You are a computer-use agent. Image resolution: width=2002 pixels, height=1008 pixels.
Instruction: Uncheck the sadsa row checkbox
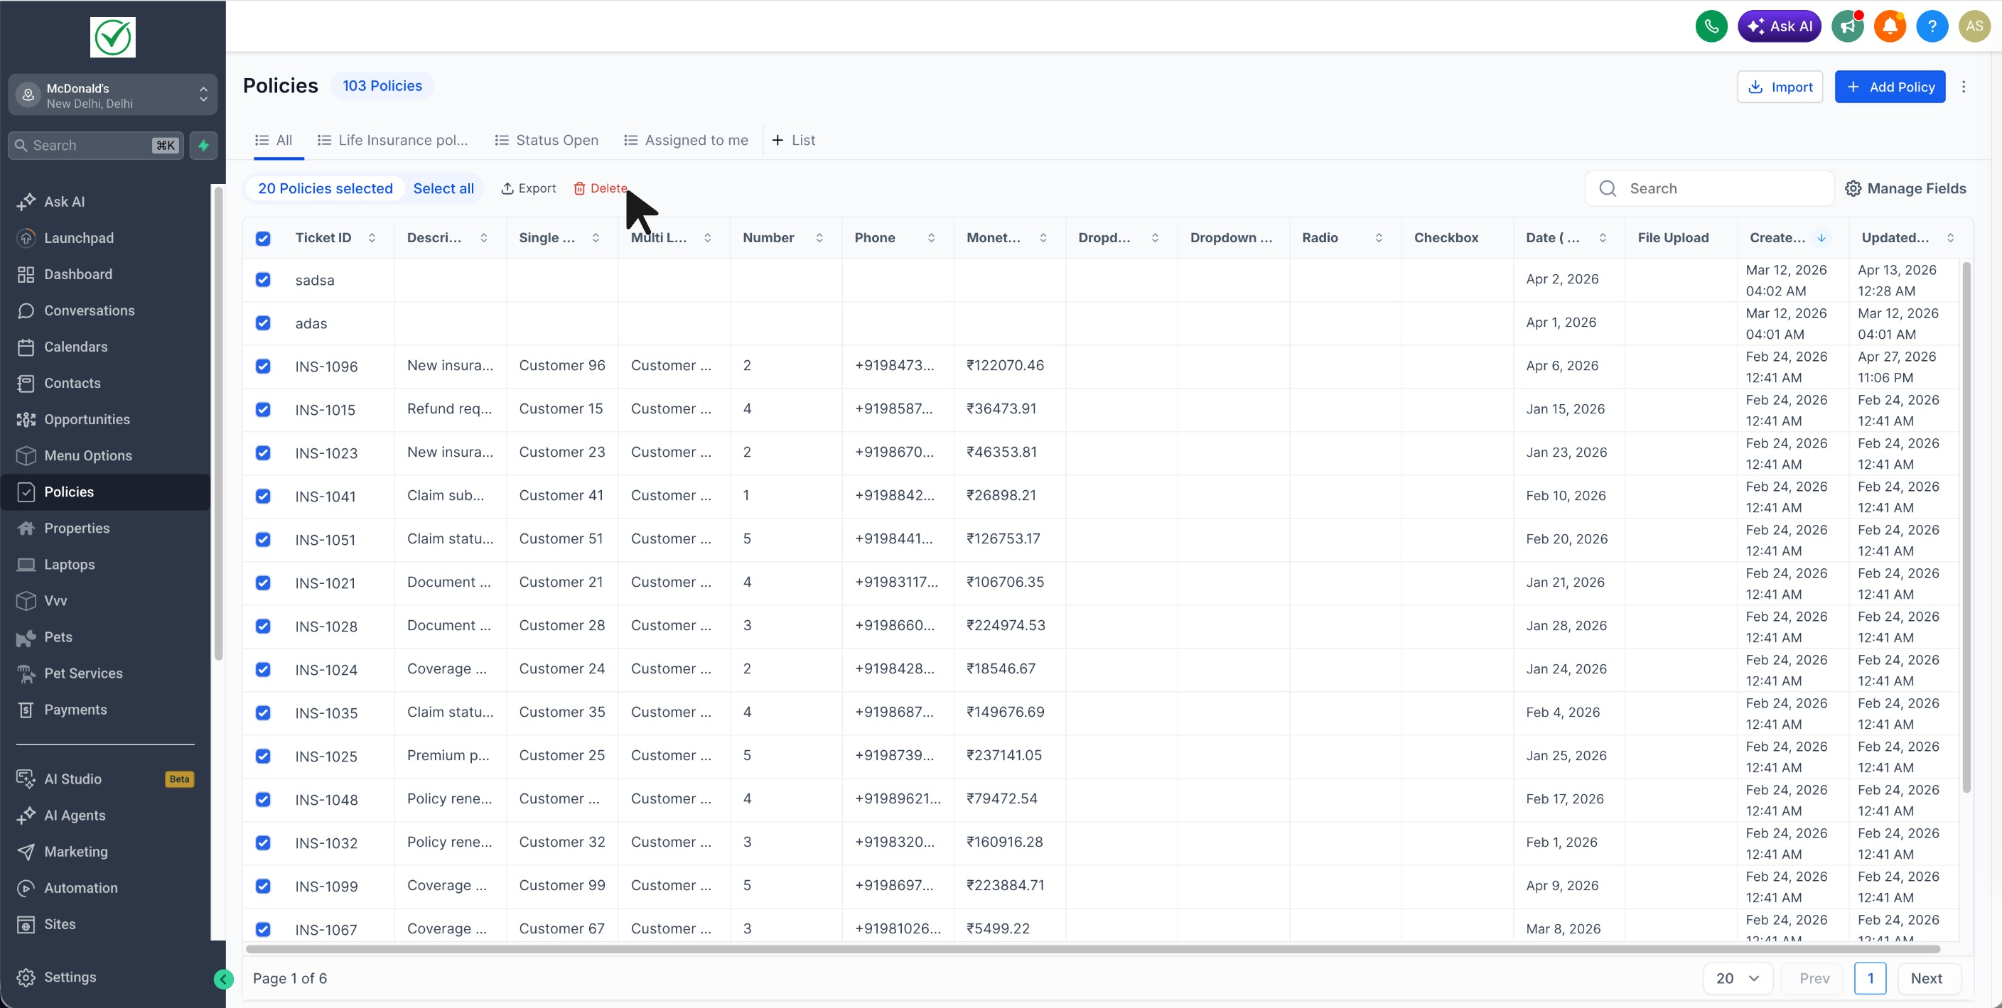pyautogui.click(x=264, y=280)
